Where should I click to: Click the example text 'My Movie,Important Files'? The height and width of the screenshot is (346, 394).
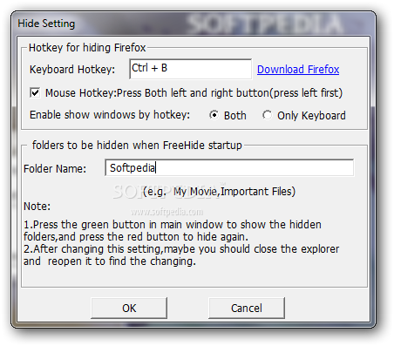pyautogui.click(x=233, y=192)
